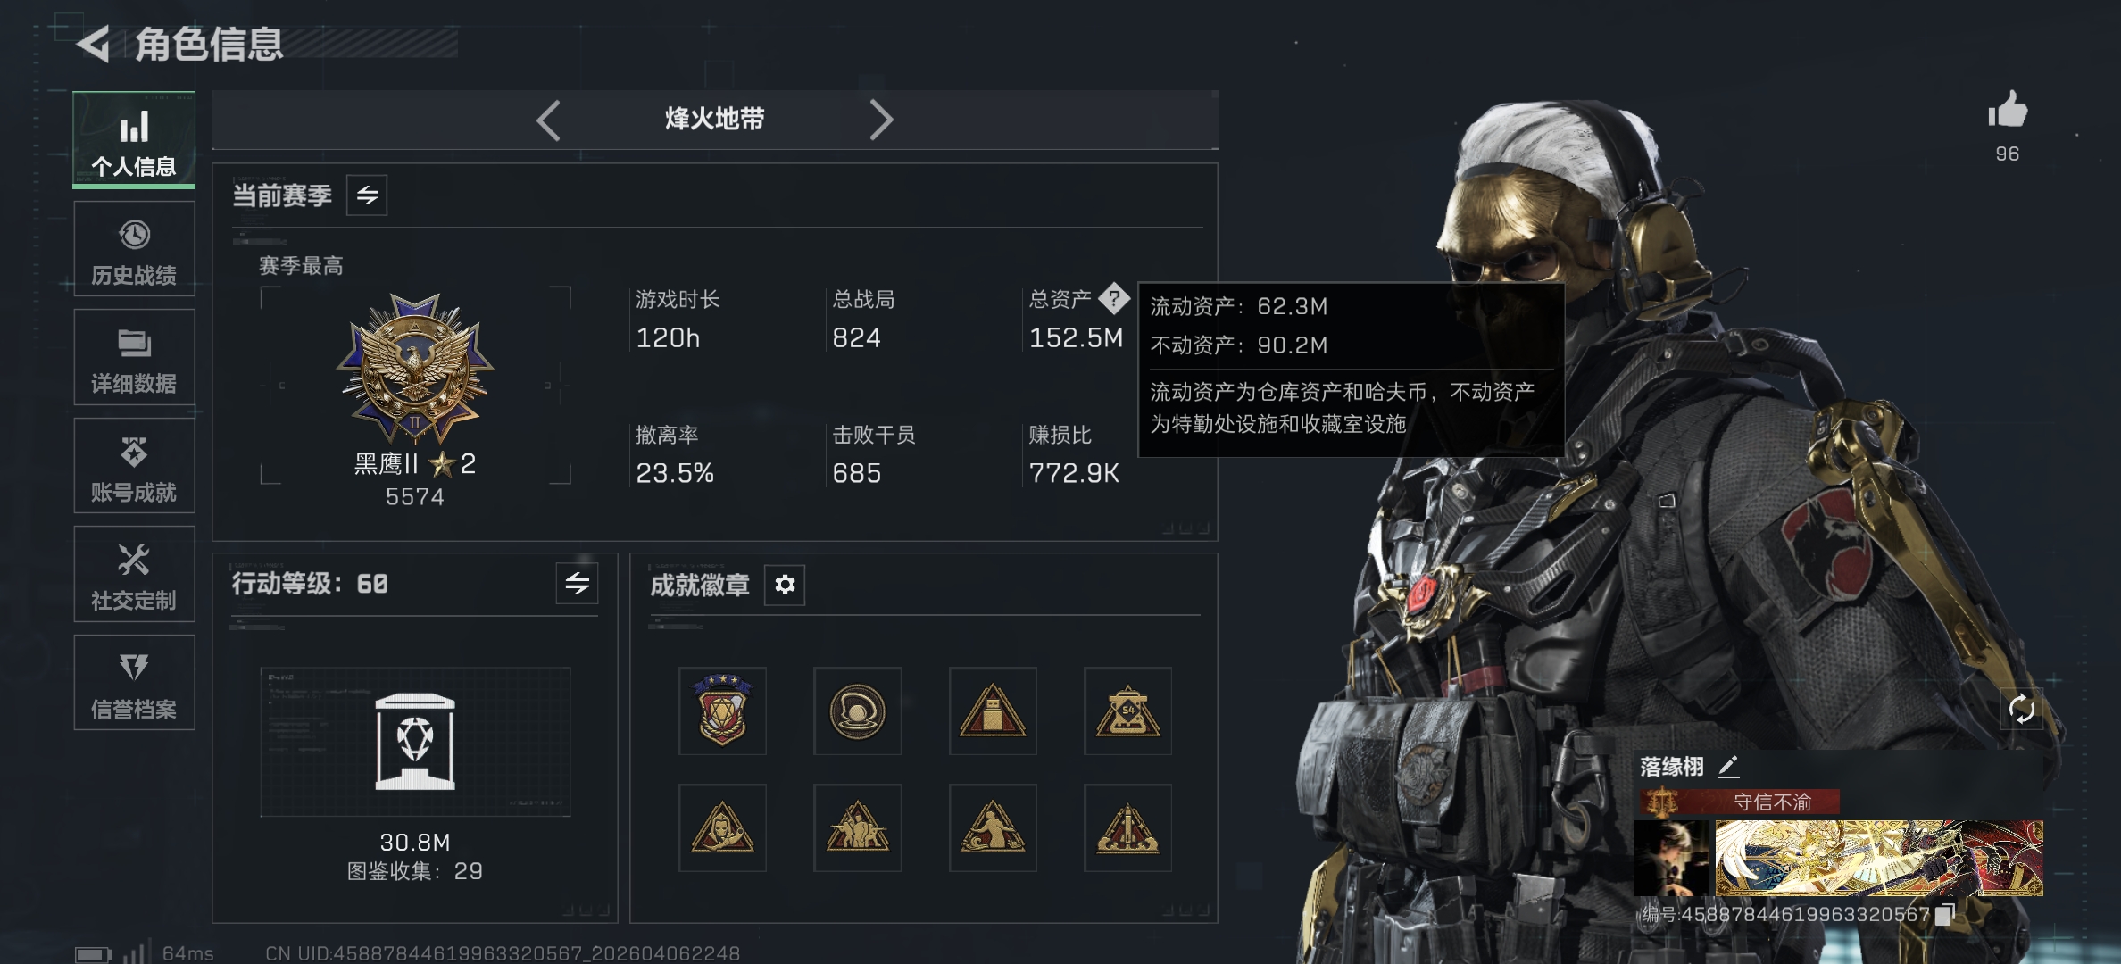Click the collection room showcase thumbnail

415,742
